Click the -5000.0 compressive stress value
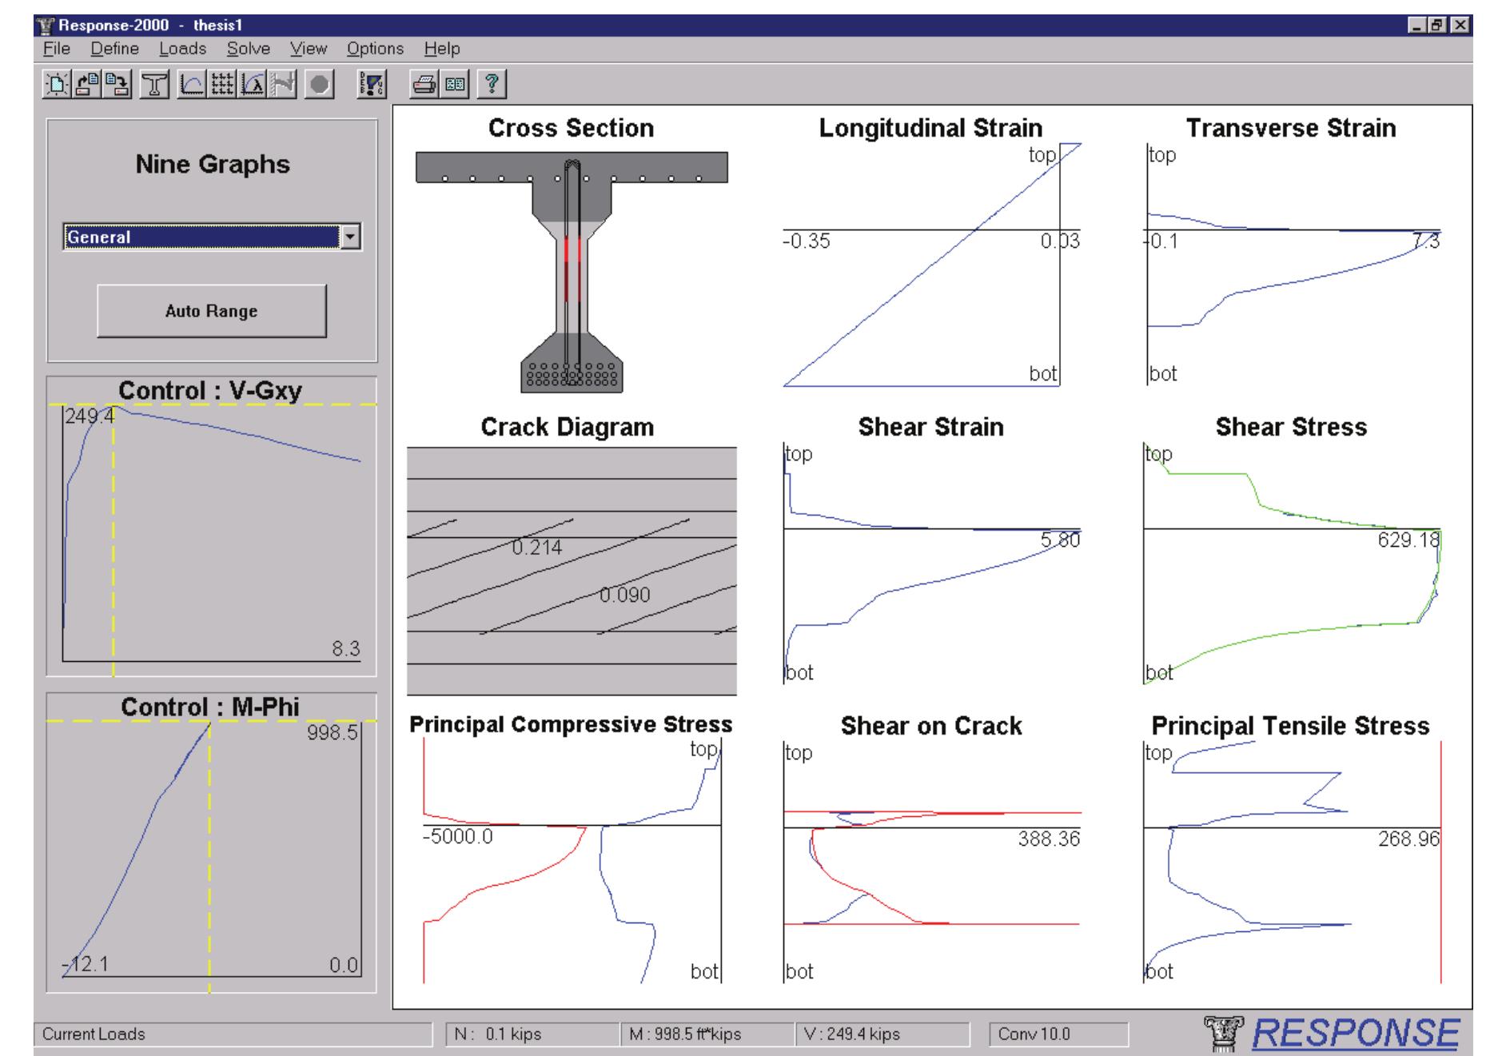The image size is (1498, 1056). coord(458,837)
